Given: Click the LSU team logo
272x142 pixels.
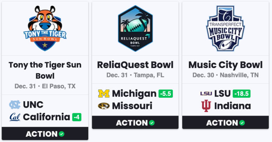Looking at the screenshot, I should coord(206,94).
